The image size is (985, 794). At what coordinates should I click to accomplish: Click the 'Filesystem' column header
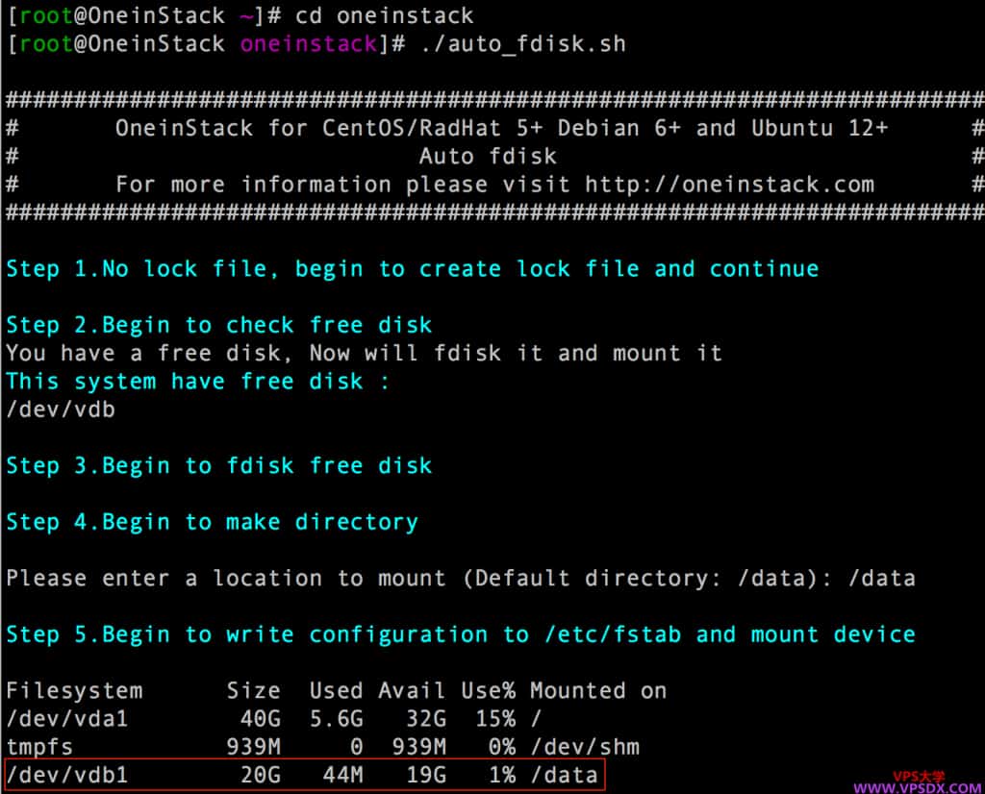tap(74, 690)
